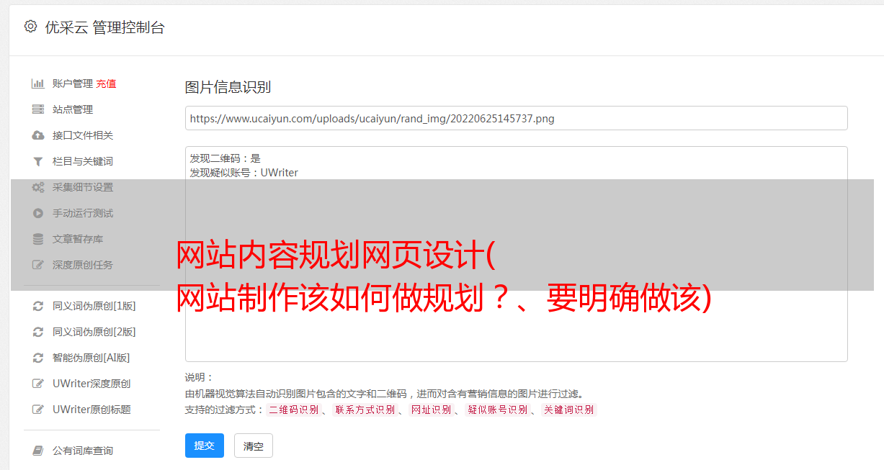884x470 pixels.
Task: Click the image URL input field
Action: coord(516,118)
